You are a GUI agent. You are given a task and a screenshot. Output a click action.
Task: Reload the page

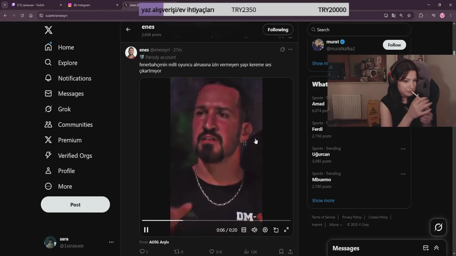pos(22,16)
